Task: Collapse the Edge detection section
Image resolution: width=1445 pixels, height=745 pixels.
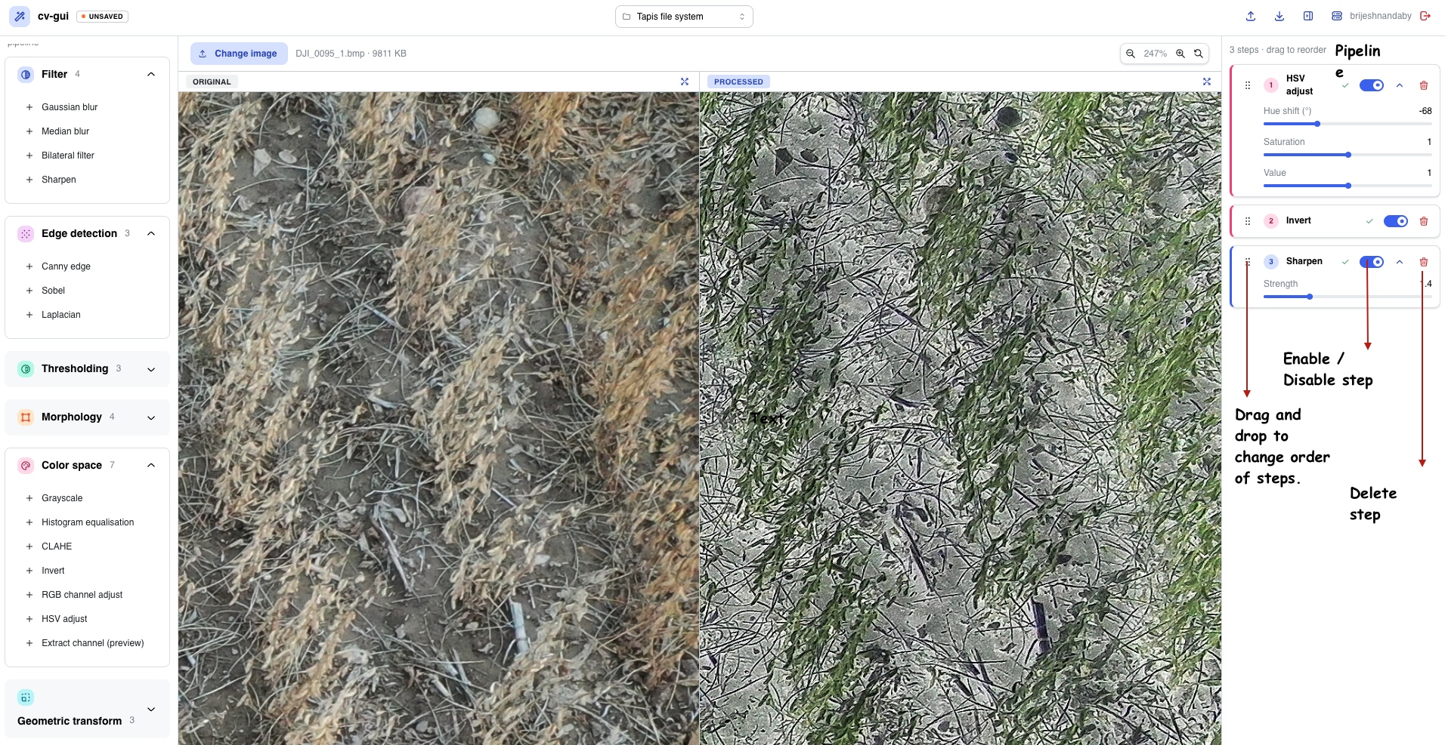Action: coord(151,234)
